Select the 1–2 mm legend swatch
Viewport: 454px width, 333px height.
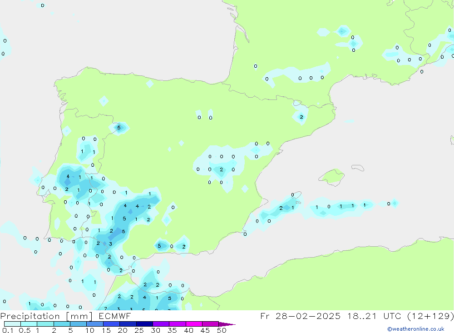(45, 324)
